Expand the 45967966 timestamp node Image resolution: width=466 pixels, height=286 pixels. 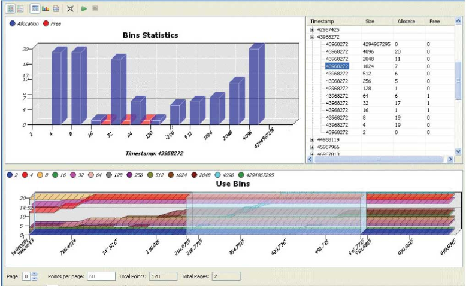[x=312, y=147]
